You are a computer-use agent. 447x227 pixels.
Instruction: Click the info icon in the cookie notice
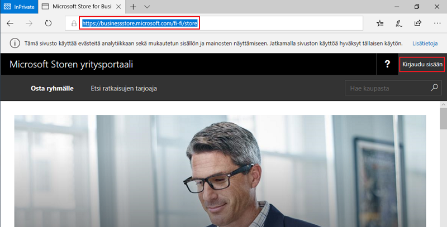15,44
